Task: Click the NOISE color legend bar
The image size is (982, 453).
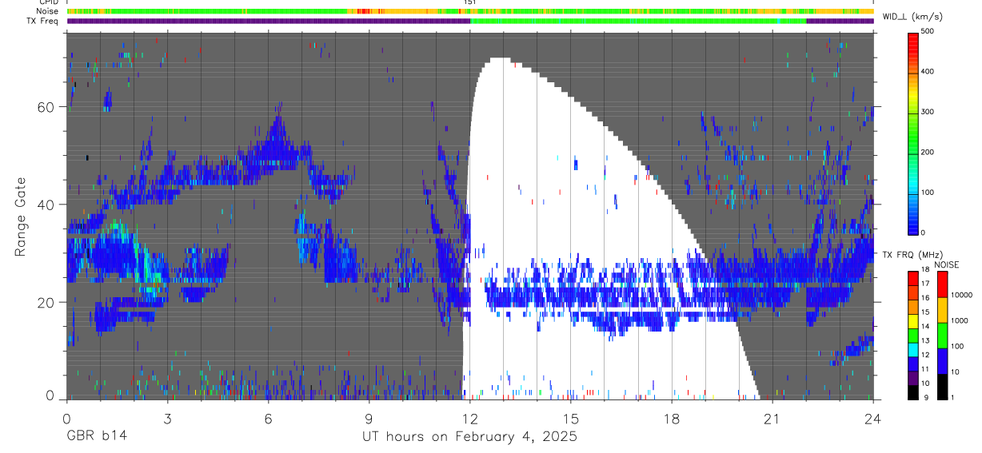Action: [x=942, y=336]
